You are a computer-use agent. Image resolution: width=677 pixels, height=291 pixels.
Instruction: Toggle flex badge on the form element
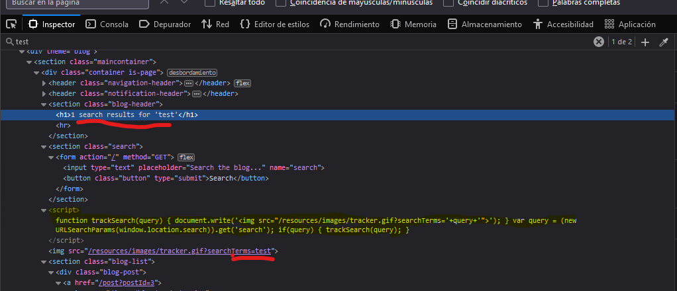point(186,157)
